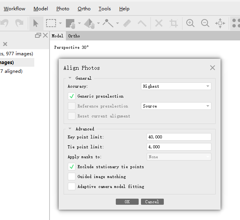Open the Workflow menu
The width and height of the screenshot is (240, 220).
[14, 8]
